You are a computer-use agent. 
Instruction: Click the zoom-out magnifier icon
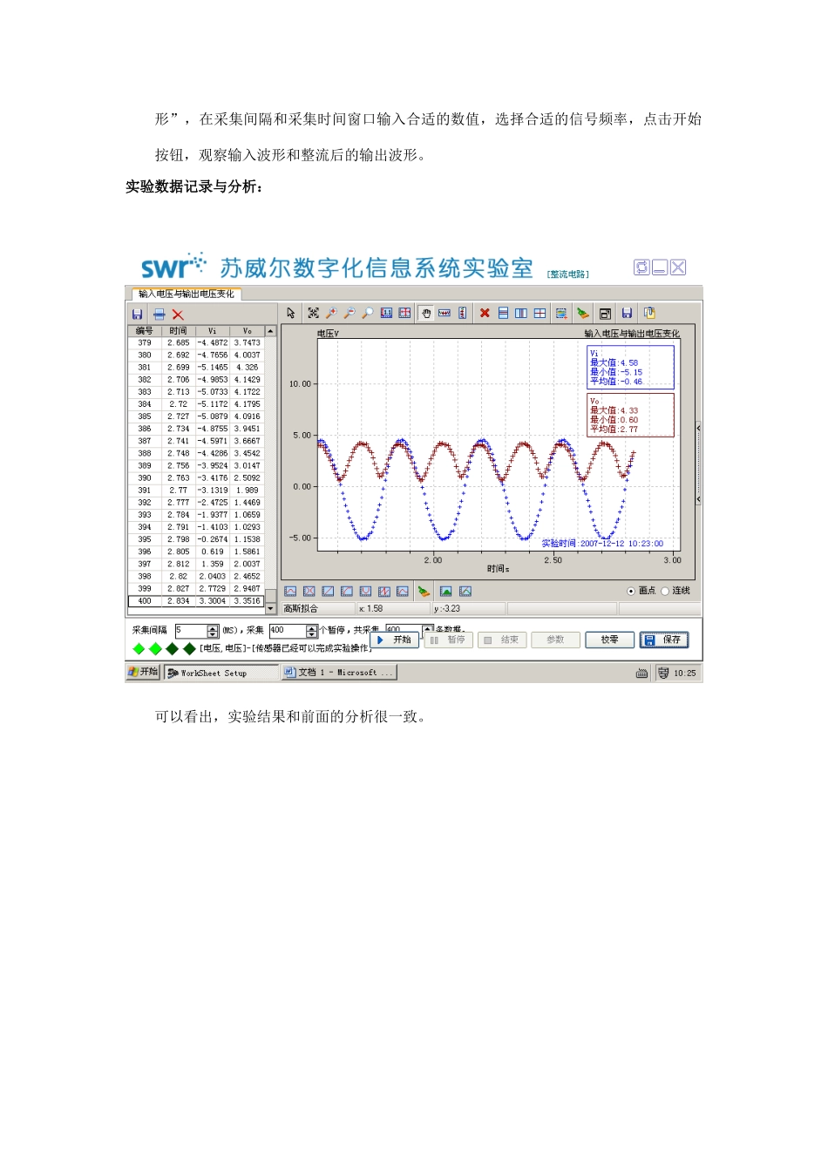350,313
